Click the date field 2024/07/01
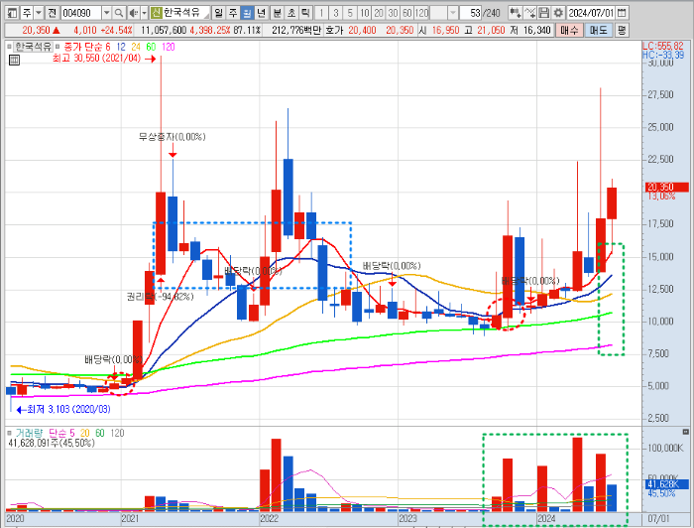694x528 pixels. point(591,13)
